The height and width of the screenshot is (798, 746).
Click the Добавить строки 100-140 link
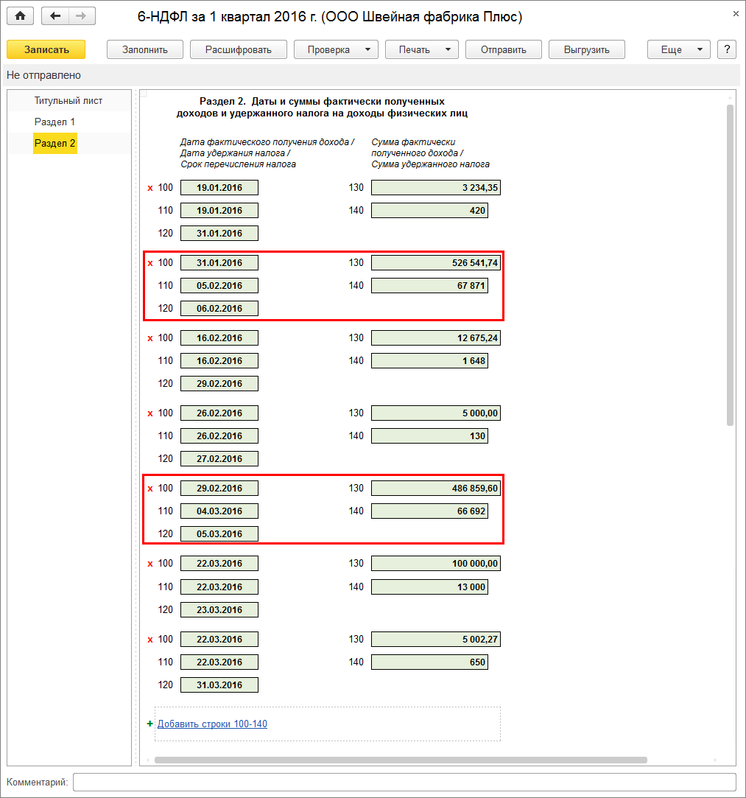(x=212, y=724)
